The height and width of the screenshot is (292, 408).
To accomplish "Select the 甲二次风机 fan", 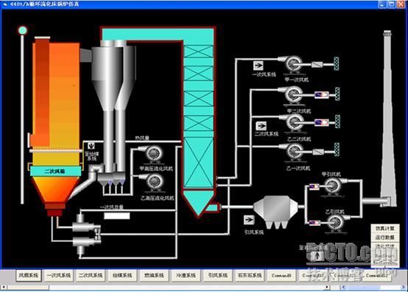I will pyautogui.click(x=294, y=95).
